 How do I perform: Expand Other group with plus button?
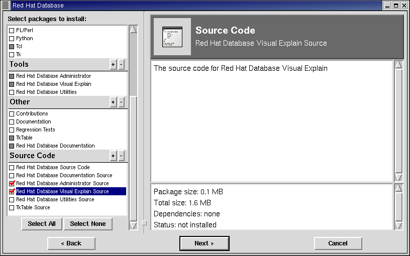coord(113,102)
